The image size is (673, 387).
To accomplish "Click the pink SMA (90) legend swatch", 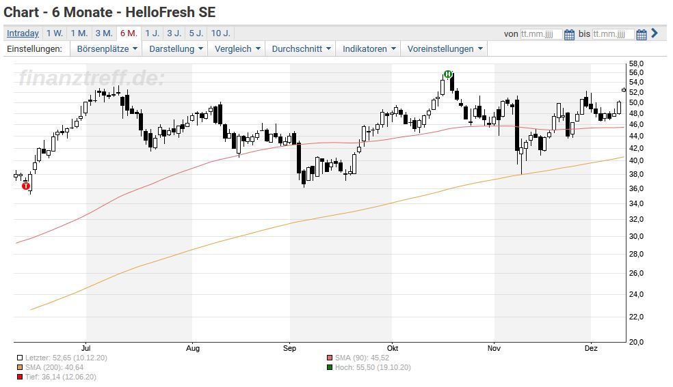I will tap(330, 358).
